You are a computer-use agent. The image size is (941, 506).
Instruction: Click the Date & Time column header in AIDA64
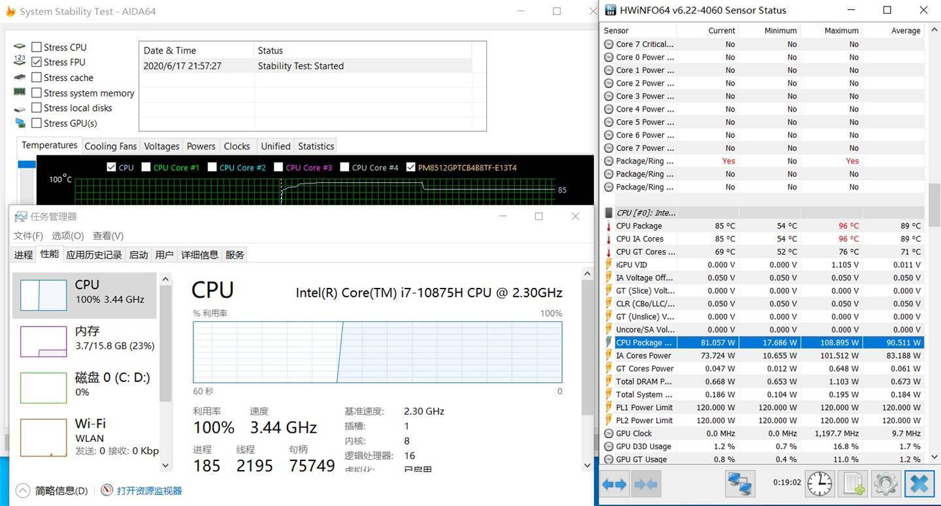coord(197,50)
